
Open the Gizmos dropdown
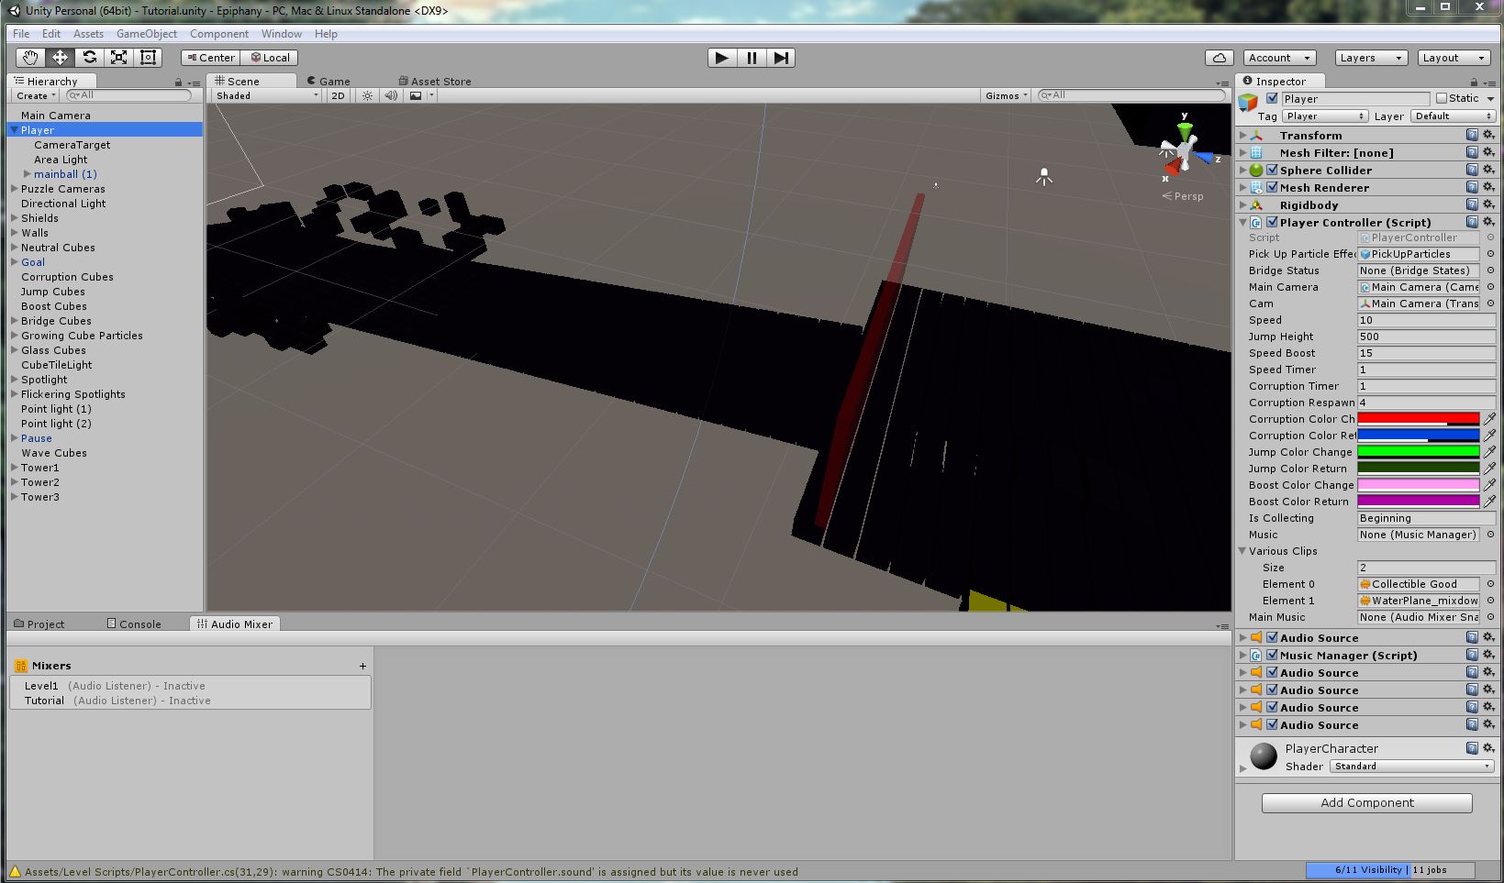[1006, 95]
